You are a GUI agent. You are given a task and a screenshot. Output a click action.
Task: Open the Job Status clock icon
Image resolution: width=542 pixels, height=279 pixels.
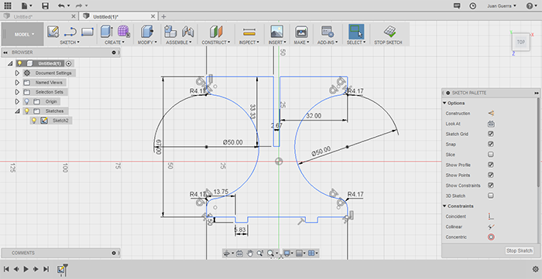(x=472, y=6)
